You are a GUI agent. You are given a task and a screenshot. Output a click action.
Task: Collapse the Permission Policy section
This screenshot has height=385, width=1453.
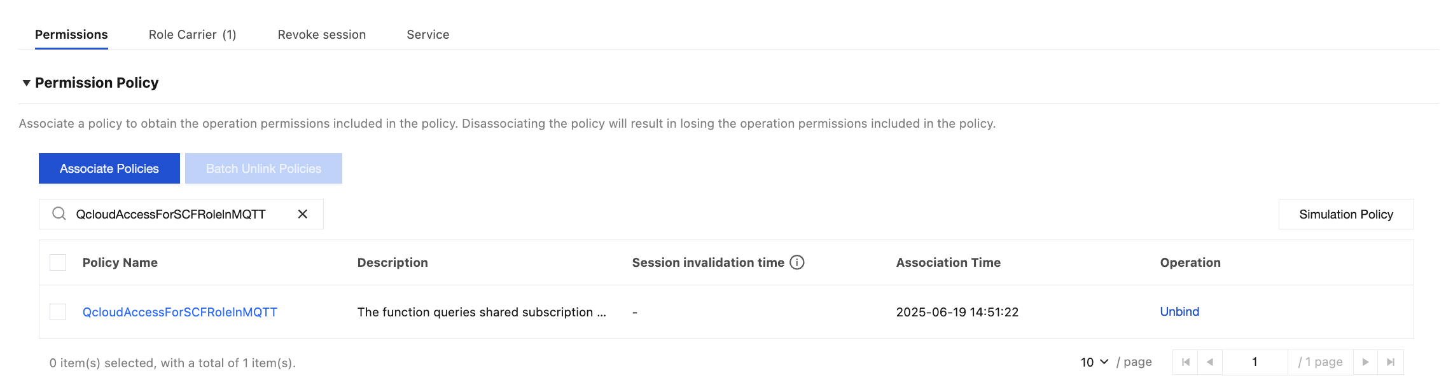(x=27, y=83)
